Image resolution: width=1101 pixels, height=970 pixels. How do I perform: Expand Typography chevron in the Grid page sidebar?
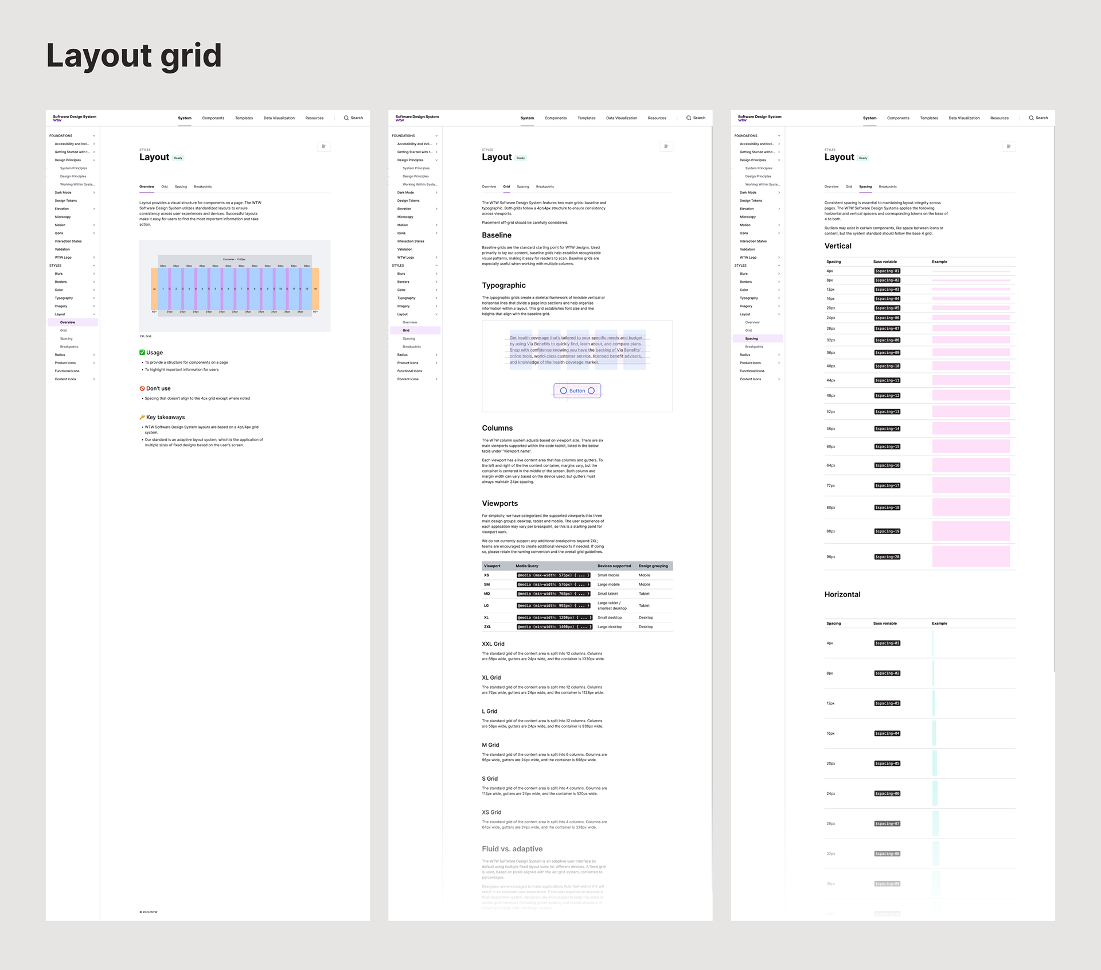436,298
